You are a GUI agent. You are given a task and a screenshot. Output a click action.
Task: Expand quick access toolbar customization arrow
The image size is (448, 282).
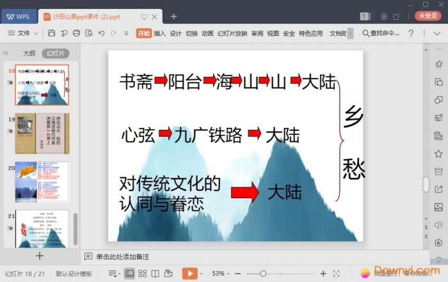126,33
